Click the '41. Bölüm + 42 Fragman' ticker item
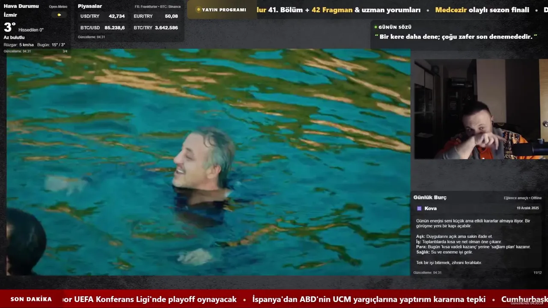This screenshot has width=548, height=308. click(x=310, y=10)
